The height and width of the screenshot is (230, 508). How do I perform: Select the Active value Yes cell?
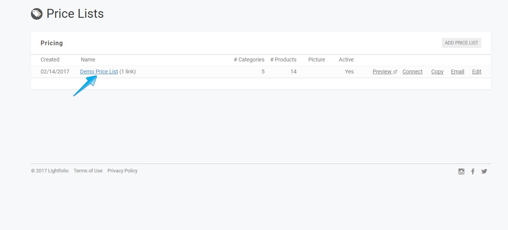349,72
